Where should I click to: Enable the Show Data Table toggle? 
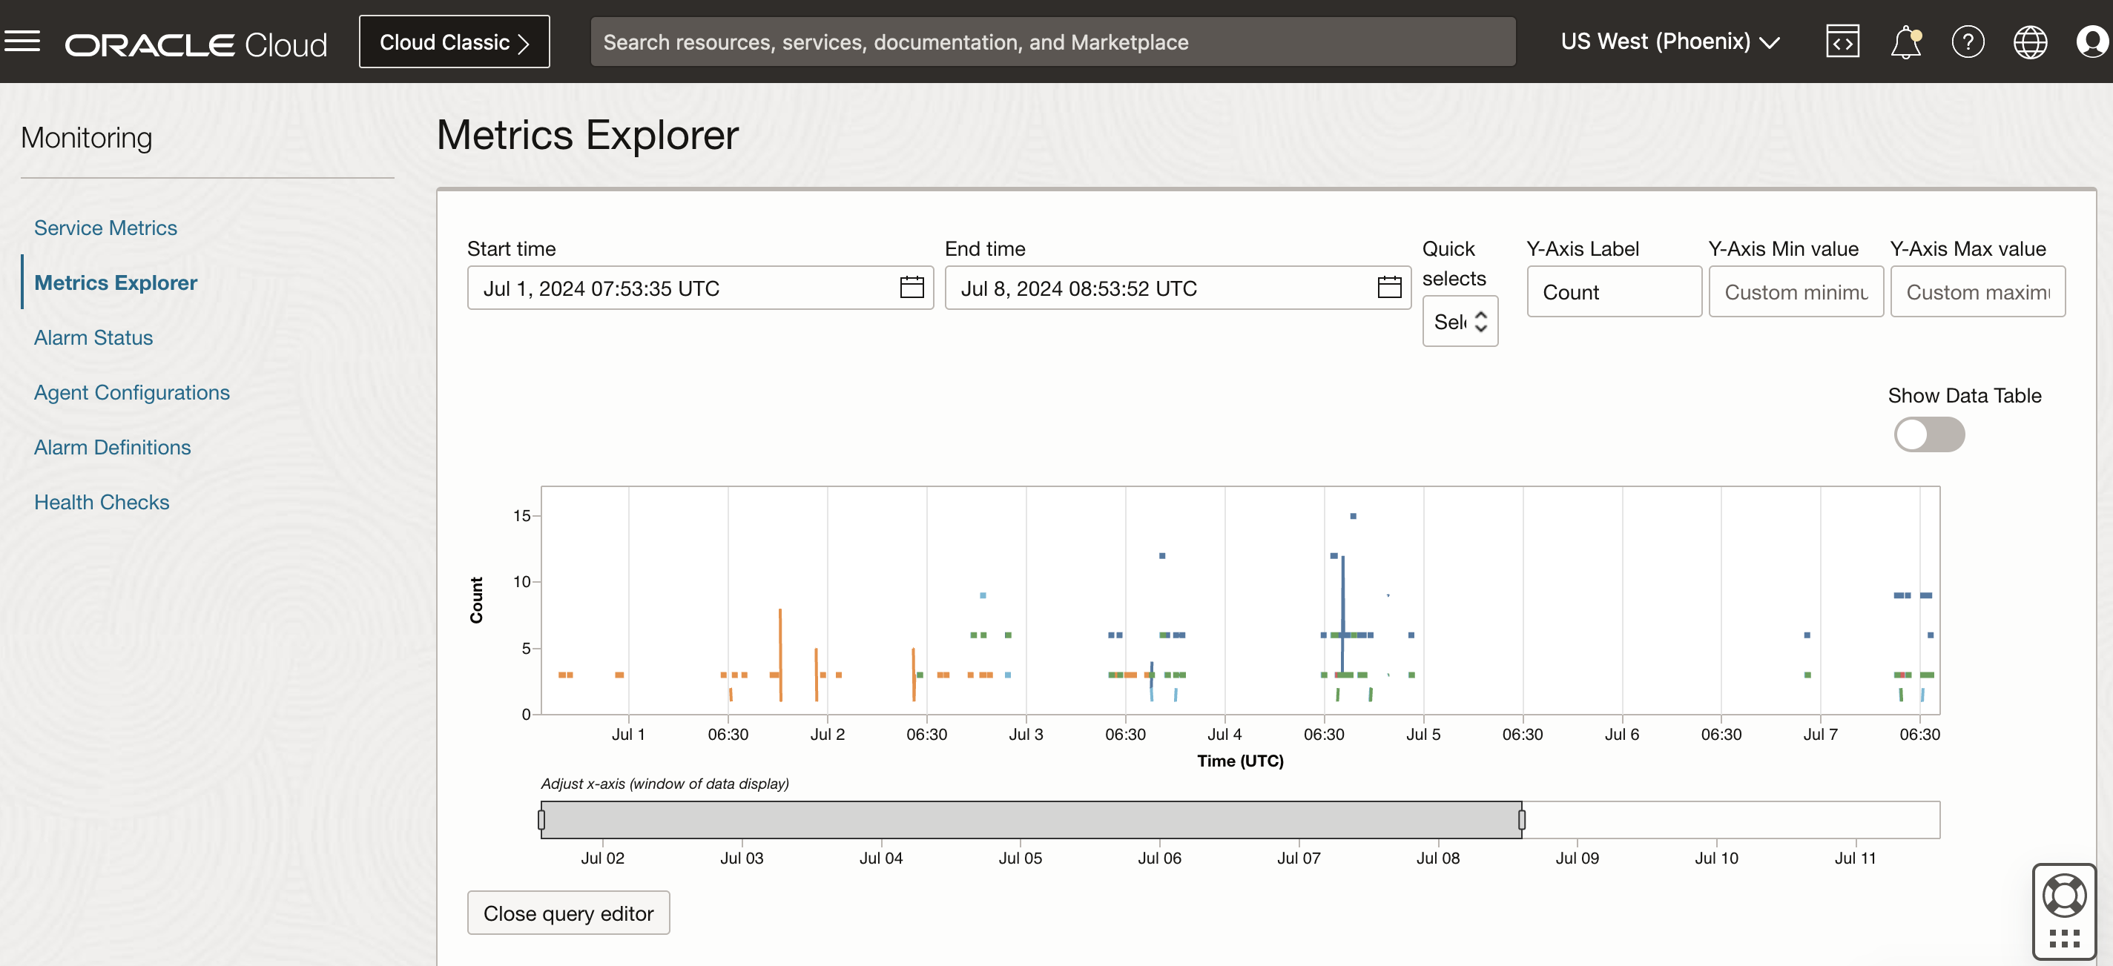[1929, 434]
